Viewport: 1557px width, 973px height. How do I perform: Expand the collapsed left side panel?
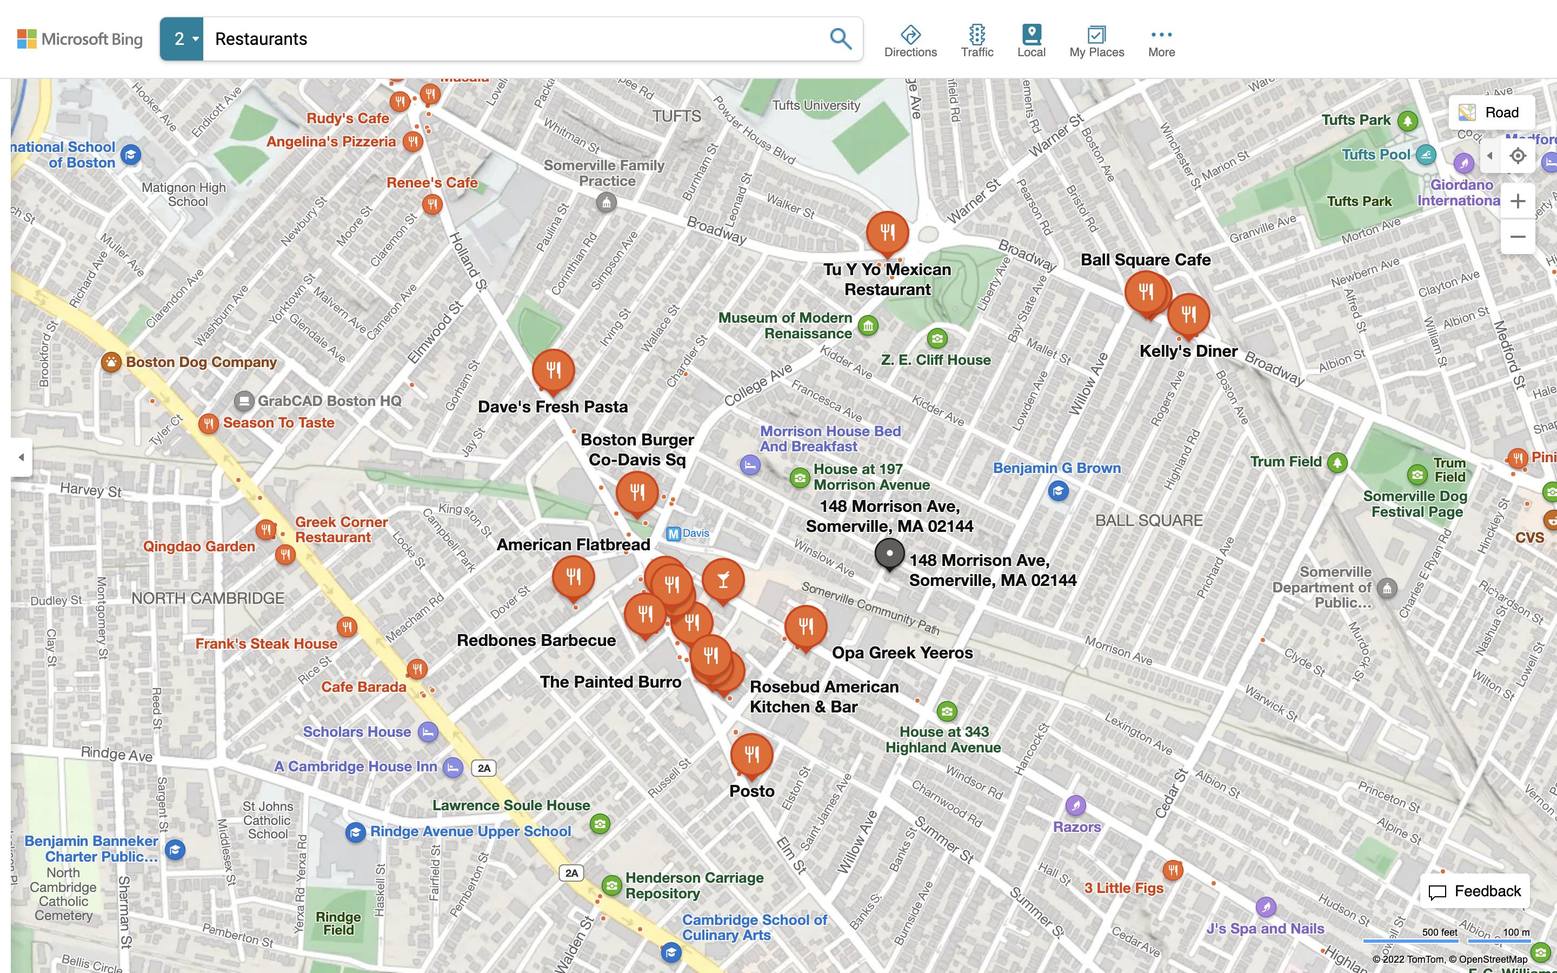point(21,457)
